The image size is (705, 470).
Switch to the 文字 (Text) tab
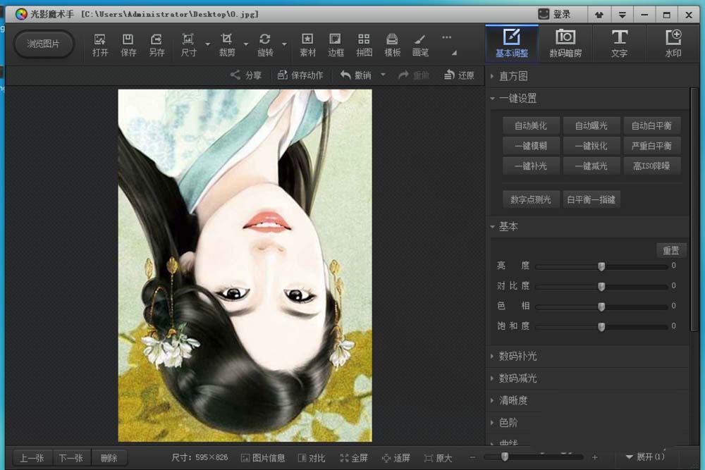[619, 43]
